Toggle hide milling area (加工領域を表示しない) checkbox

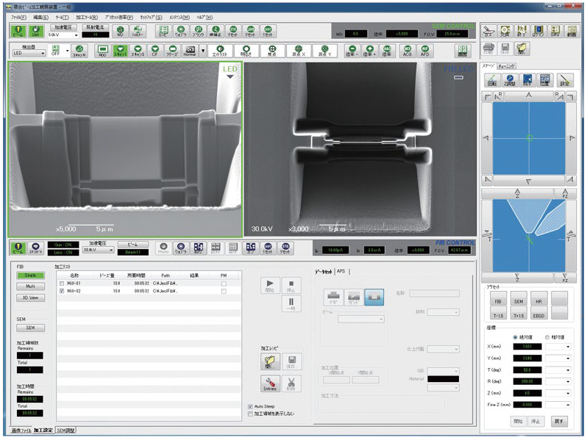pyautogui.click(x=250, y=414)
